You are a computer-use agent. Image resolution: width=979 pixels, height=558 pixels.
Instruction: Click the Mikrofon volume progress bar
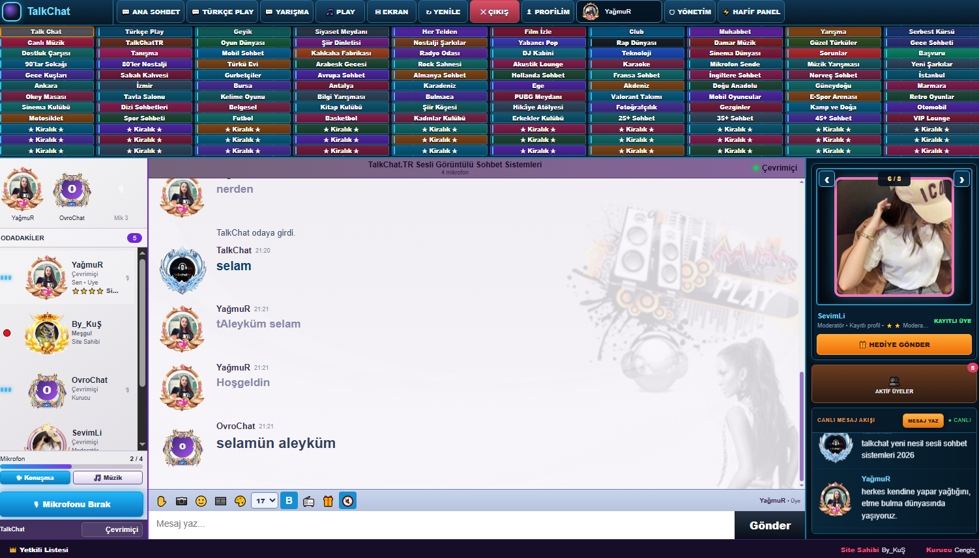pyautogui.click(x=72, y=466)
